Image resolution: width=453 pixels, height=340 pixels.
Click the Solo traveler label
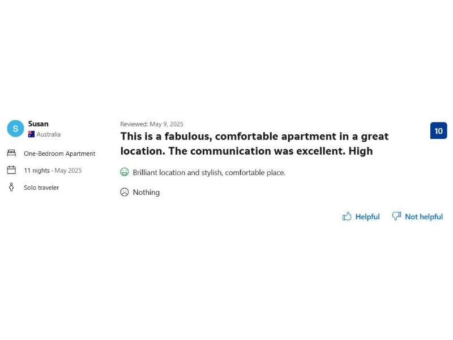[41, 188]
